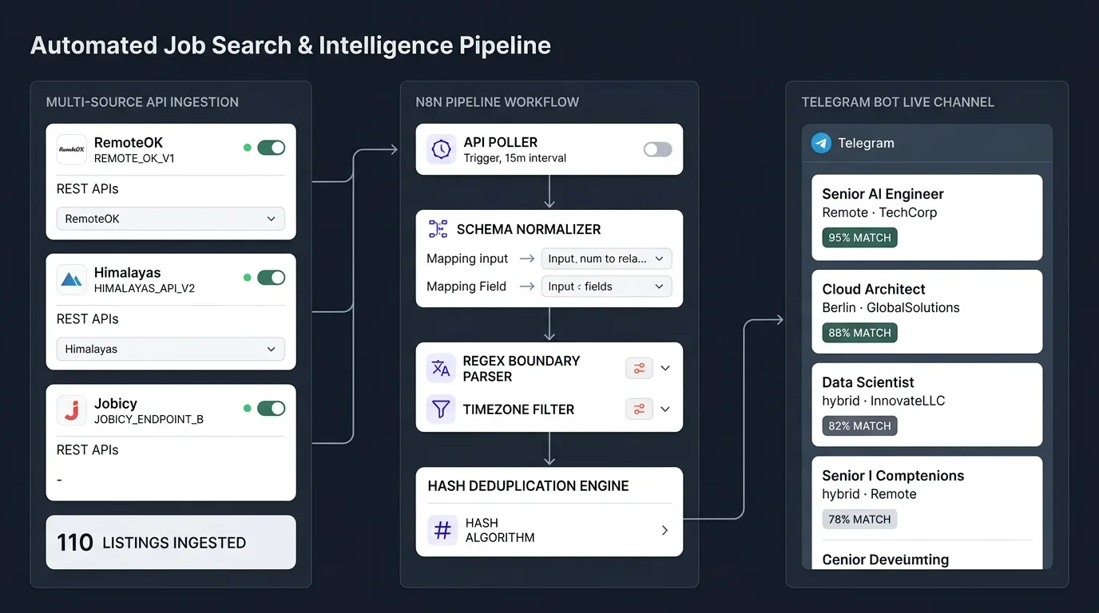The height and width of the screenshot is (613, 1099).
Task: Click 'Trigger, 15m interval' text
Action: tap(515, 158)
